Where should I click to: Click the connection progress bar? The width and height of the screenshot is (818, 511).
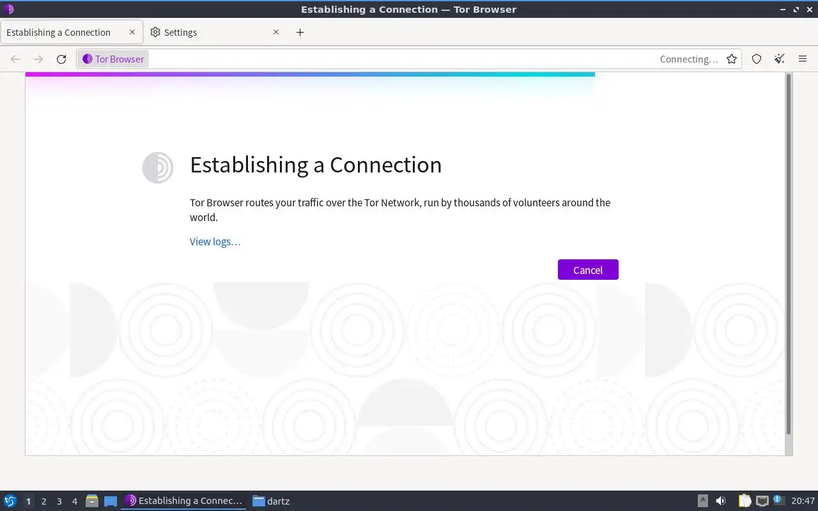point(310,74)
